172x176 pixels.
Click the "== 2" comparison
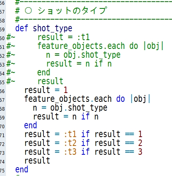(134, 143)
